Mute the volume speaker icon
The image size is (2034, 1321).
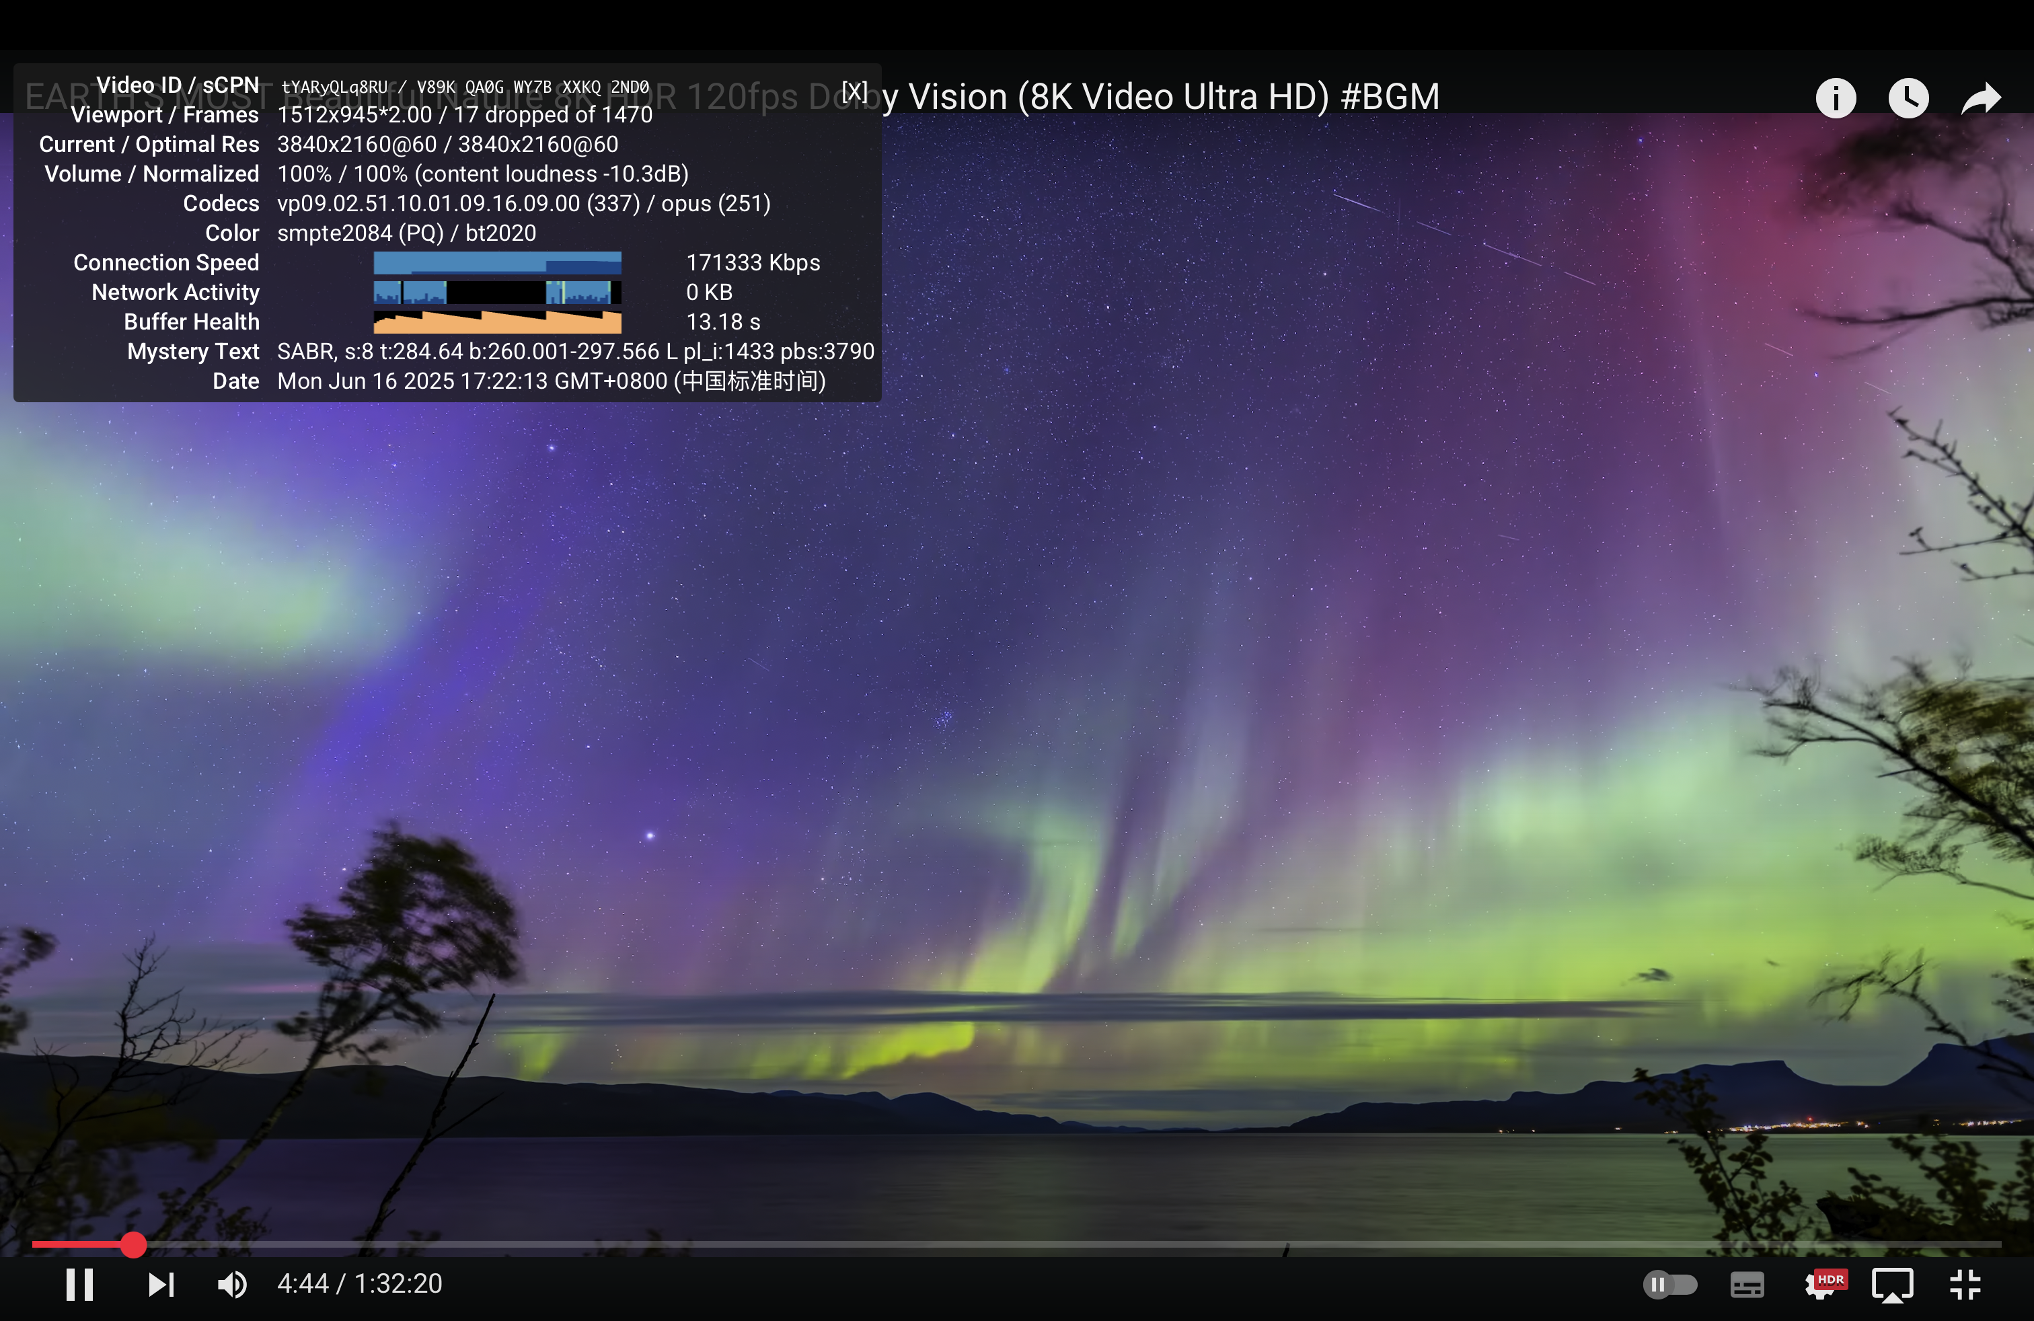point(231,1284)
